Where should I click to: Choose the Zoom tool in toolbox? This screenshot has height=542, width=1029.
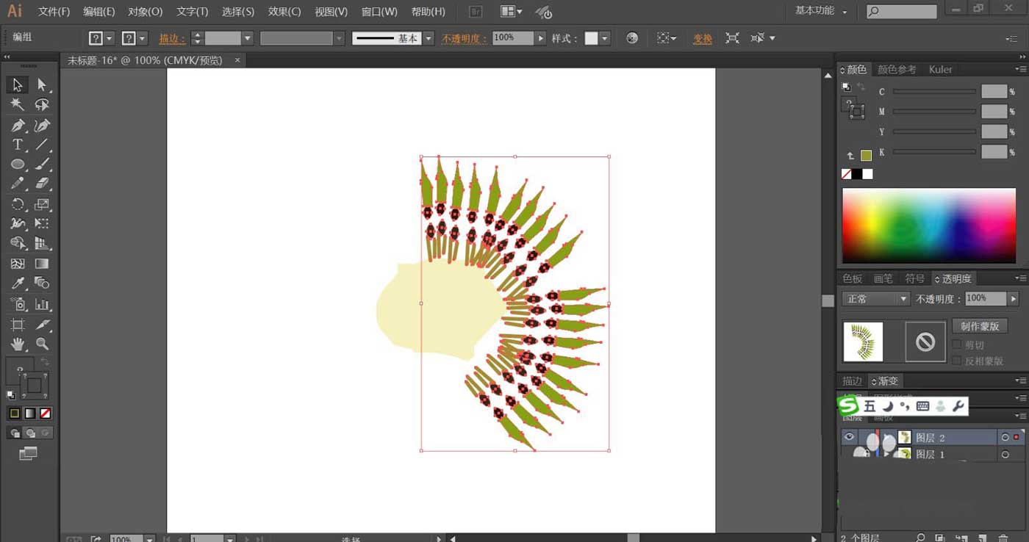42,344
